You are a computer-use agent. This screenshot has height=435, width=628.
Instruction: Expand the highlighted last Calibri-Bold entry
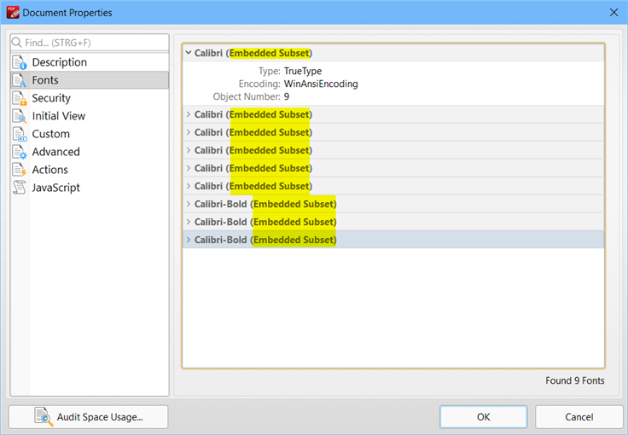pyautogui.click(x=189, y=240)
